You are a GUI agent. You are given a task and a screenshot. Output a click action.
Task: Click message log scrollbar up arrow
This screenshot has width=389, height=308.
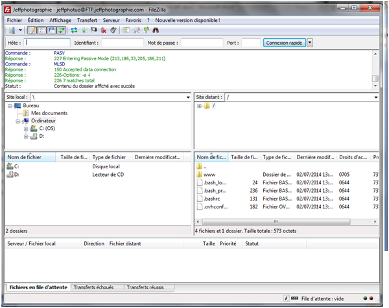coord(375,54)
